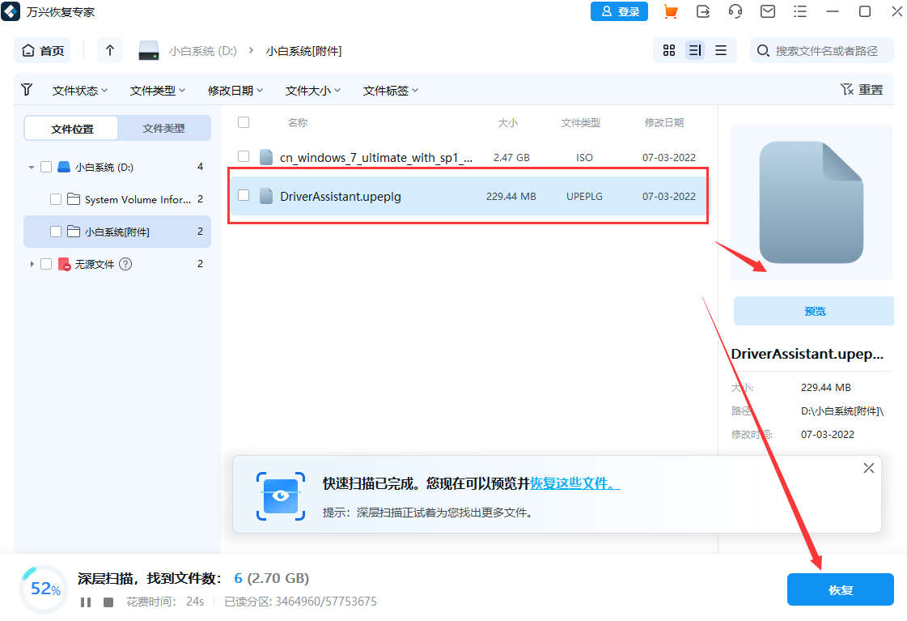Click 小白系统 (D:) in the breadcrumb path
The image size is (907, 621).
point(204,50)
